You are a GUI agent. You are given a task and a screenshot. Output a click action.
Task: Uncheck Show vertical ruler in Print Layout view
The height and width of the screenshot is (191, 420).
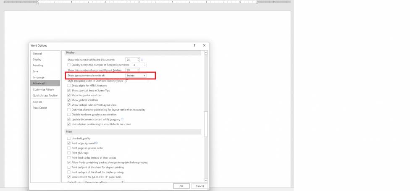69,105
